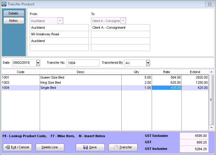The height and width of the screenshot is (155, 216).
Task: Click the Rate column header
Action: [167, 72]
